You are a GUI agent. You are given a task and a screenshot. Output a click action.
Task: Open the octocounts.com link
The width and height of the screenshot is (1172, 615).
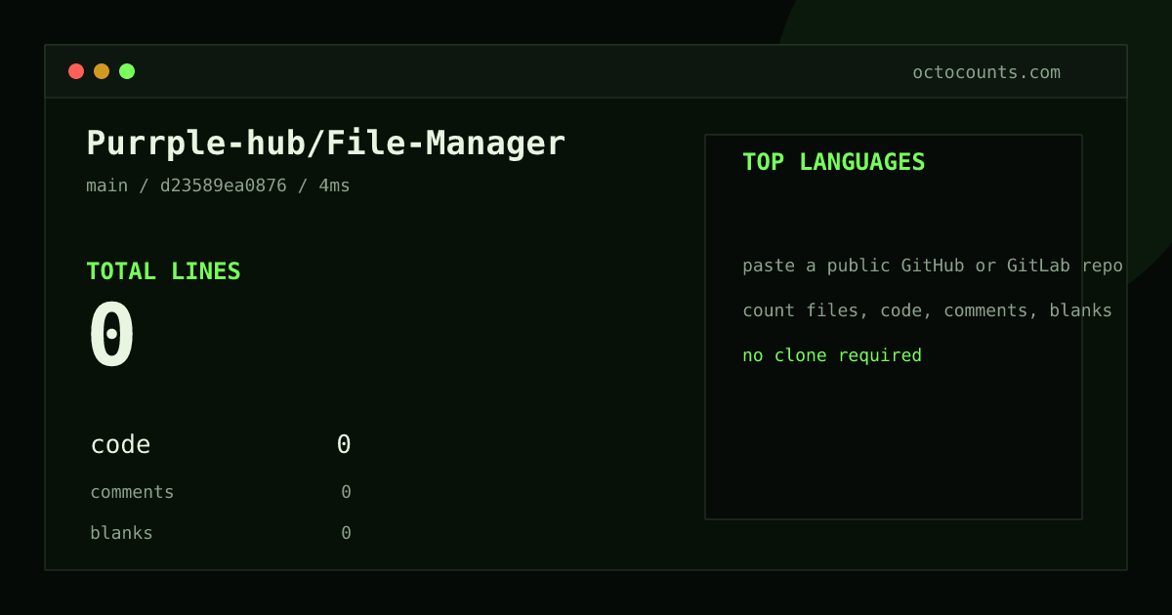coord(986,72)
